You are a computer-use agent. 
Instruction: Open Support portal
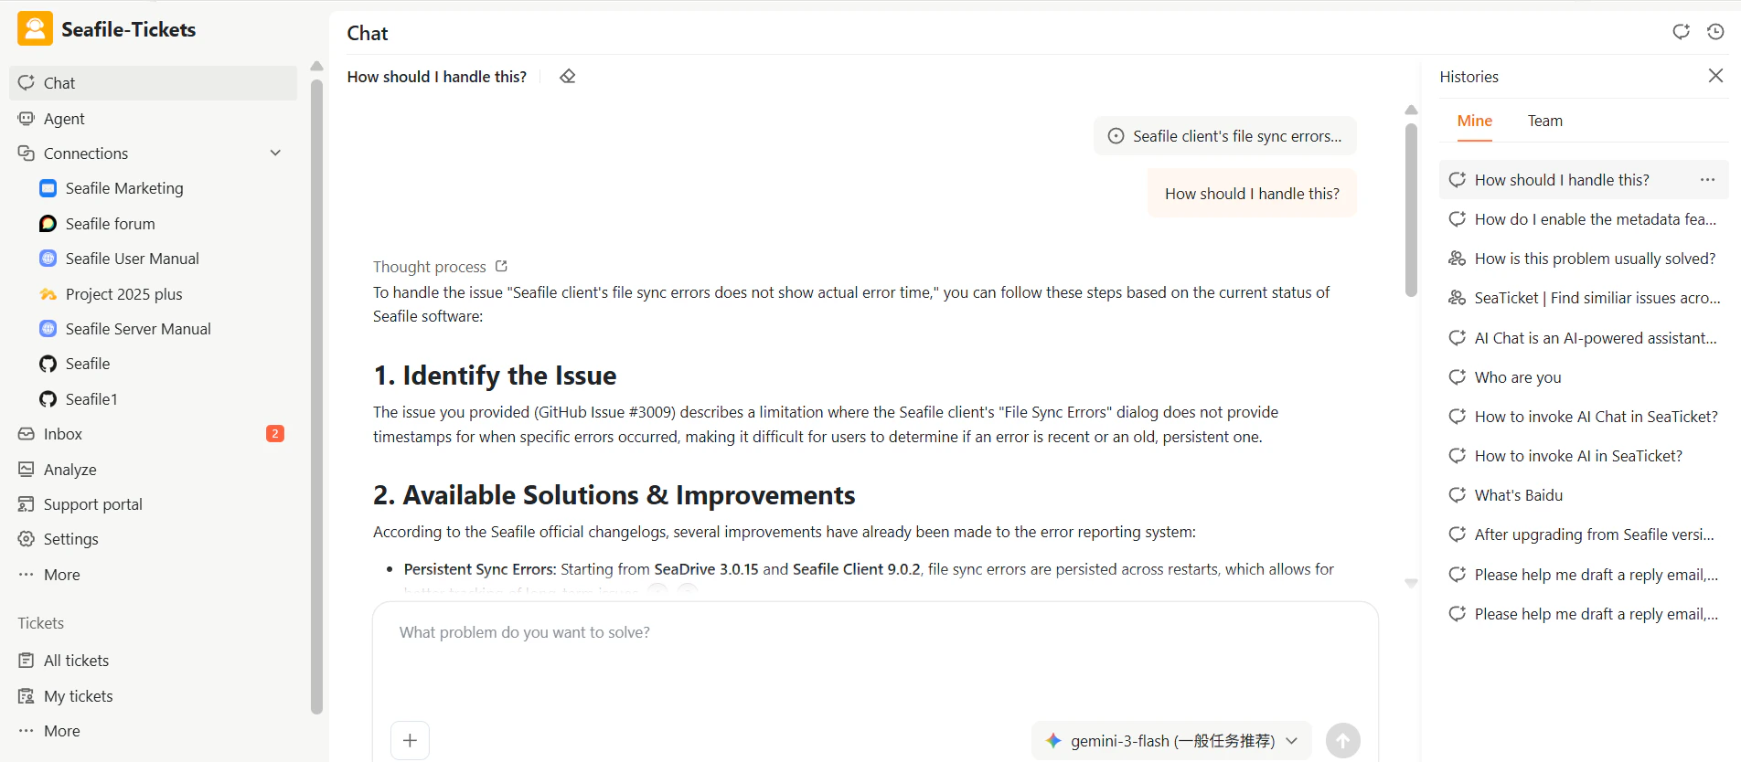tap(153, 504)
